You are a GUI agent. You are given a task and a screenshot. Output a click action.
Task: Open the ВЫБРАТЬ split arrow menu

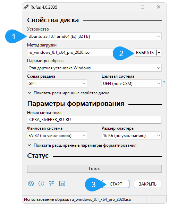(159, 53)
